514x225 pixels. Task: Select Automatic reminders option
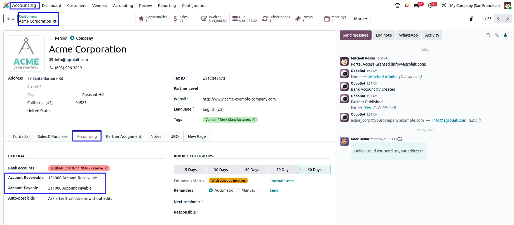[211, 190]
